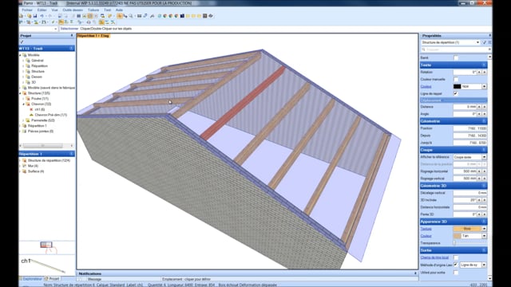Uncheck the Ligne de rappel checkbox

456,93
